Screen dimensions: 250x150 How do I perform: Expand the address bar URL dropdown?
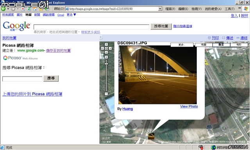pos(160,9)
